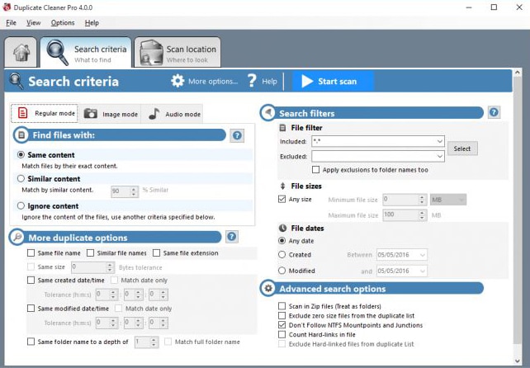Enable Exclude zero size files checkbox
This screenshot has height=368, width=530.
point(282,315)
